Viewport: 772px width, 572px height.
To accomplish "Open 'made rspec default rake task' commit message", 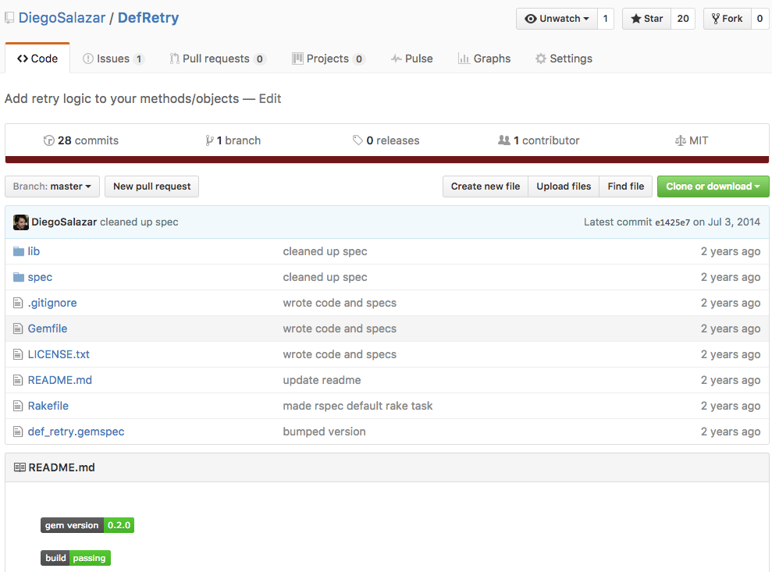I will pos(358,406).
